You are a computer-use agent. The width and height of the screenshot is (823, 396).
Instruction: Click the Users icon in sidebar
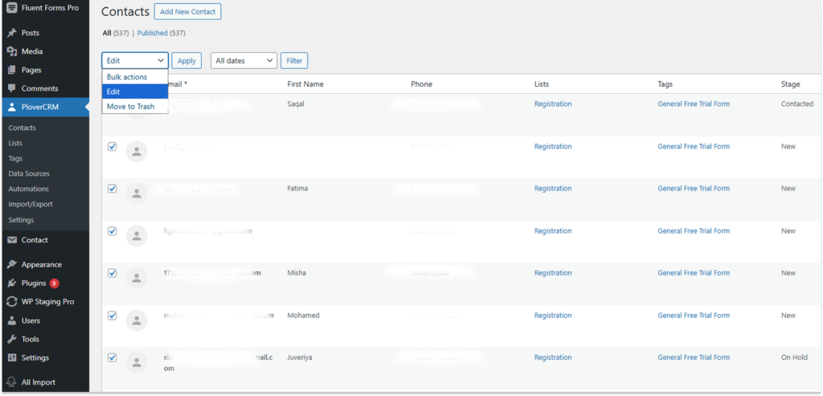pyautogui.click(x=12, y=320)
